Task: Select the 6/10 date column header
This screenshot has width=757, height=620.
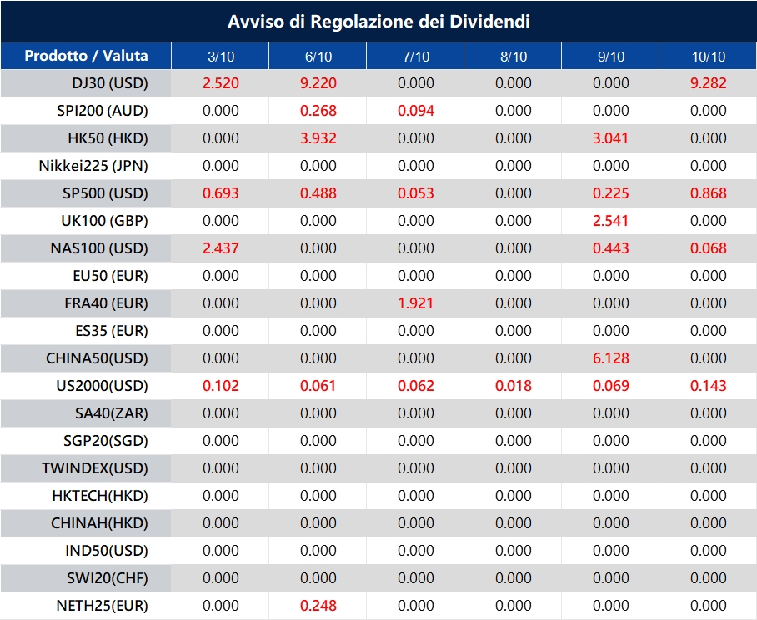Action: coord(318,57)
